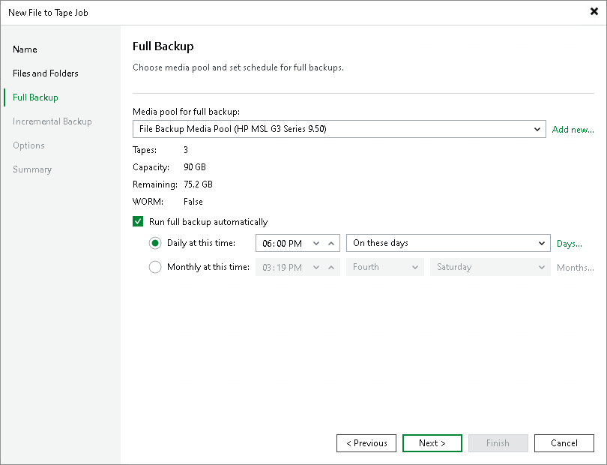The width and height of the screenshot is (607, 465).
Task: Open the Options step
Action: [x=28, y=145]
